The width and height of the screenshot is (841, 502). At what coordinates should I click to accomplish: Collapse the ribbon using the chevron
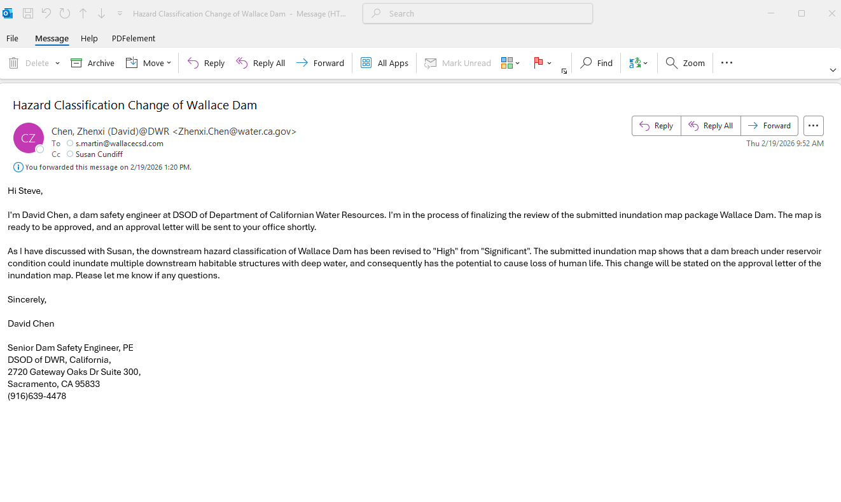pos(833,70)
